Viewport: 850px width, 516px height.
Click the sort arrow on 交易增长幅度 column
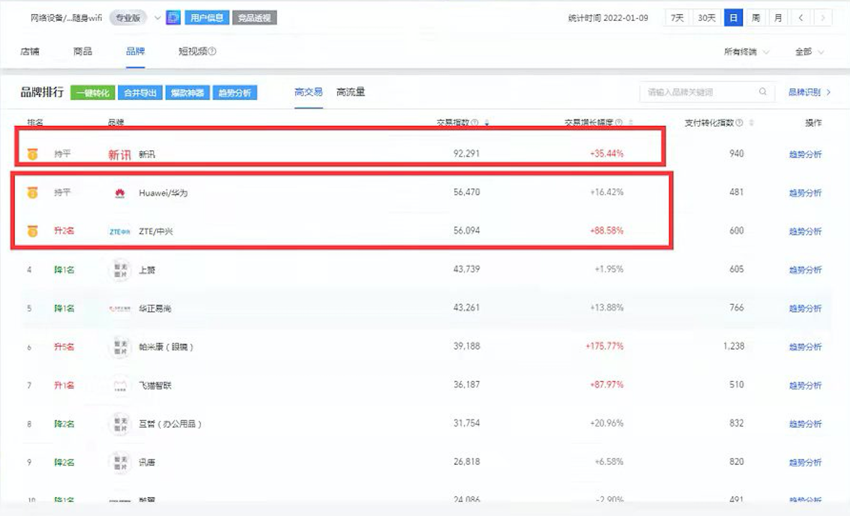[630, 121]
